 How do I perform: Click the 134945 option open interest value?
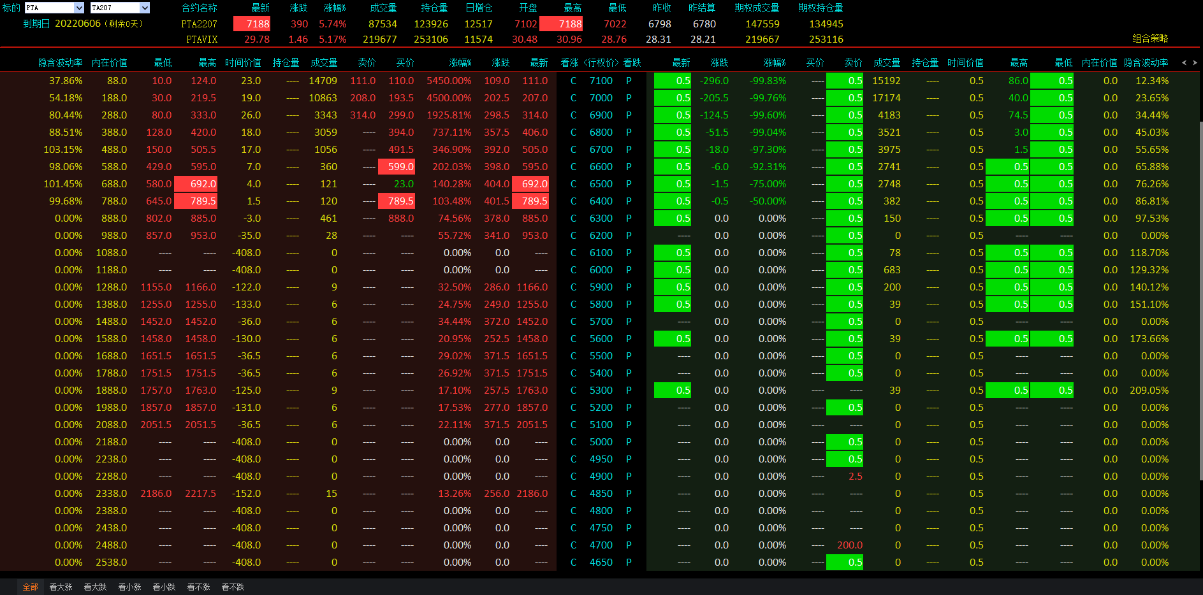tap(826, 24)
